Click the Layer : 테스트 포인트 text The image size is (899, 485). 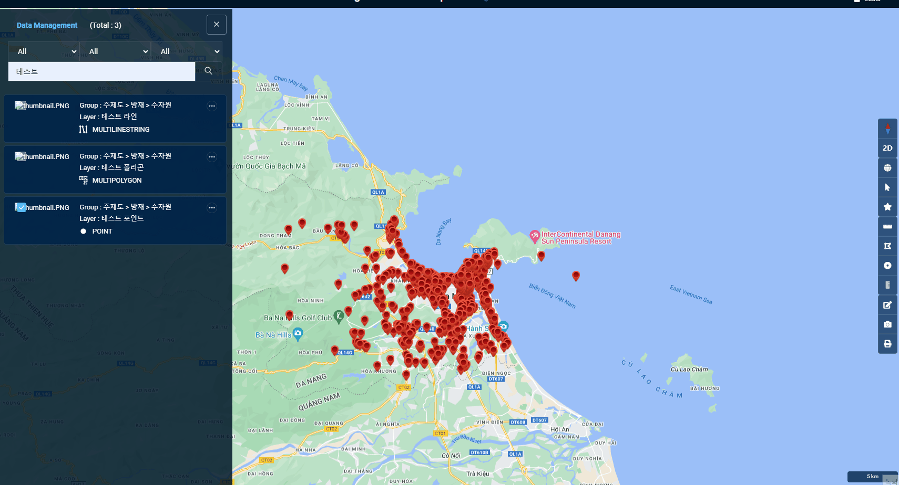(111, 218)
